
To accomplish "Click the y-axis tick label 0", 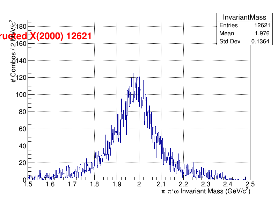I will click(x=24, y=180).
